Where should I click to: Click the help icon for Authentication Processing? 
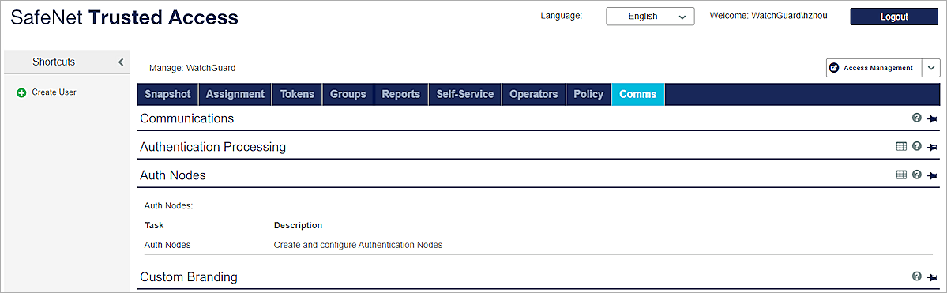pyautogui.click(x=916, y=146)
